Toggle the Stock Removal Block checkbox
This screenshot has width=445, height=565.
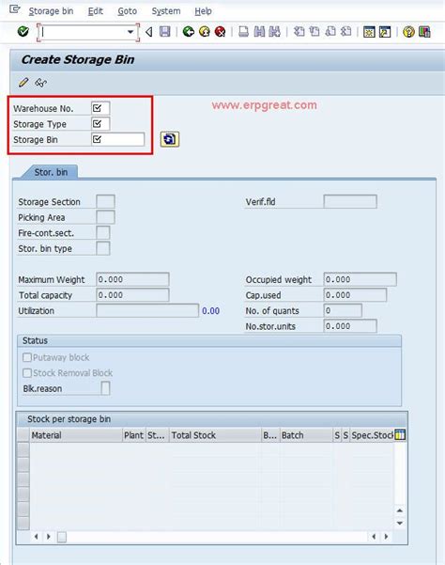tap(27, 373)
